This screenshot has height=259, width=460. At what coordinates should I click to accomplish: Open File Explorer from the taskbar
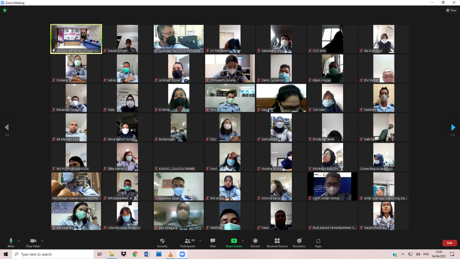pos(112,254)
